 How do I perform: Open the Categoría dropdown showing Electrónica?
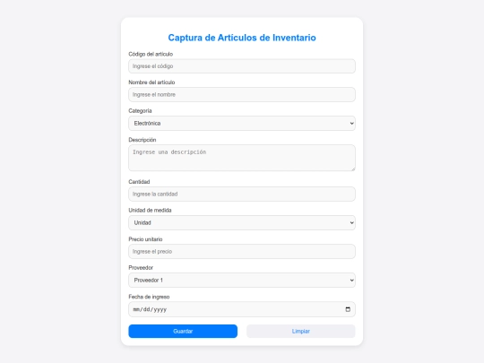click(242, 123)
